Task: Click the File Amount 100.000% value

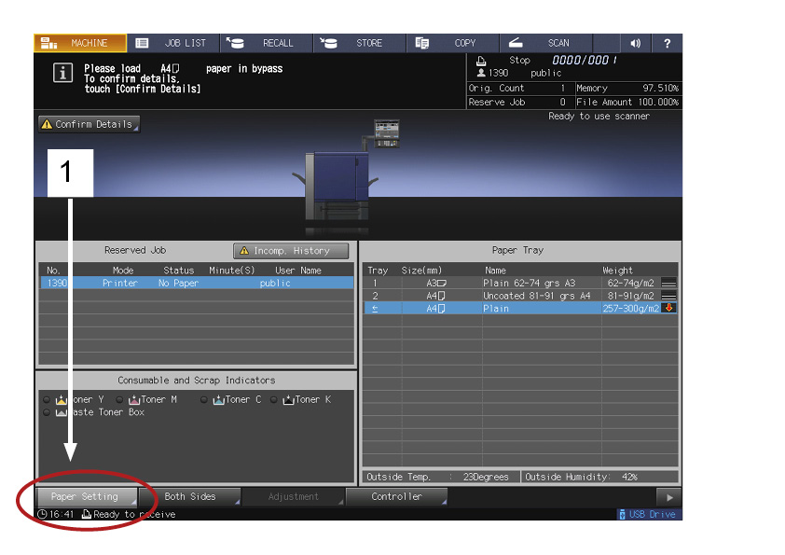Action: click(658, 103)
